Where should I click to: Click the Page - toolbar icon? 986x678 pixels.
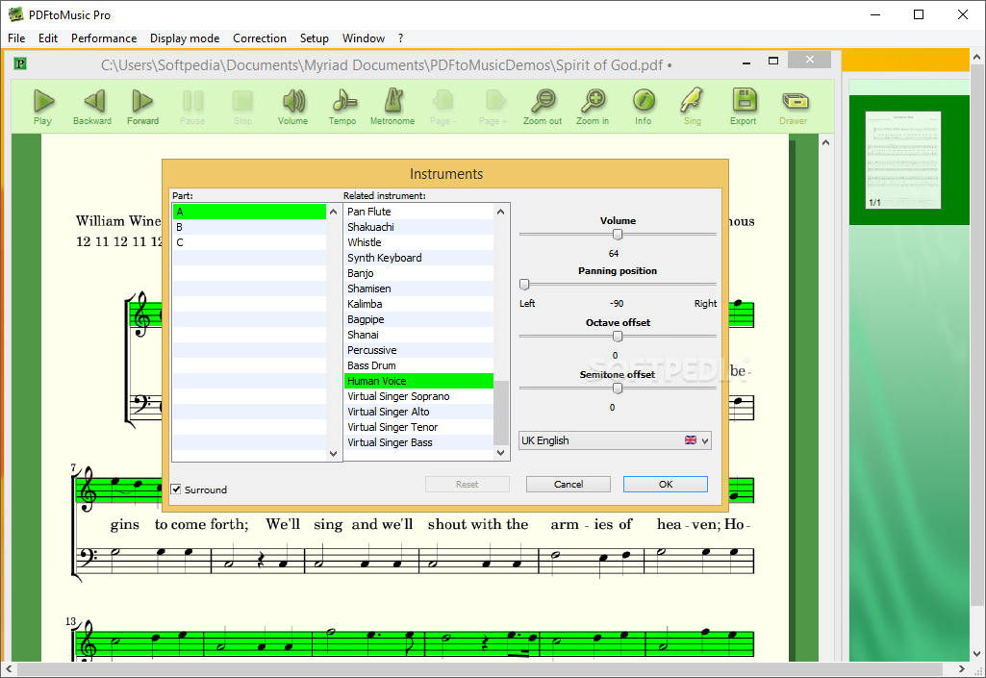coord(443,101)
